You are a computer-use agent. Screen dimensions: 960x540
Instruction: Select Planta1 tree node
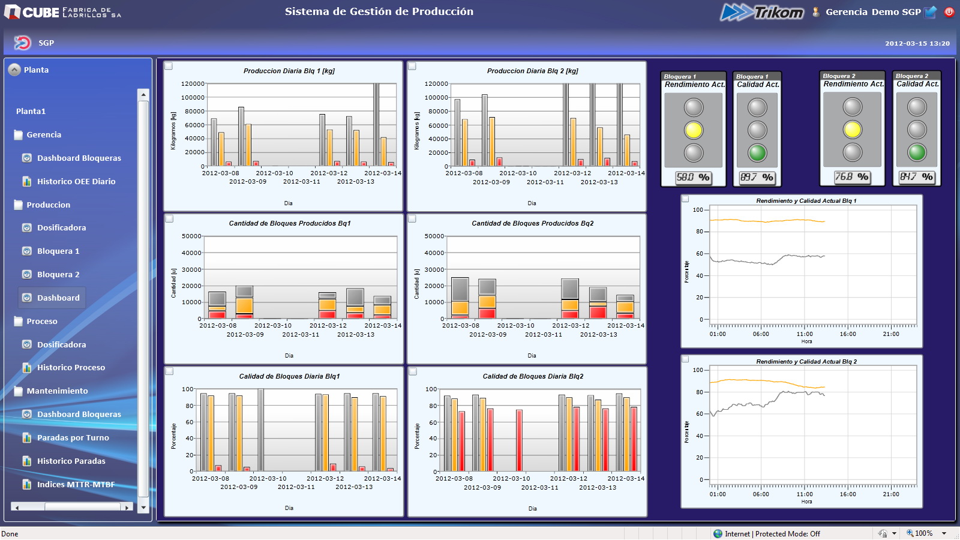tap(31, 111)
